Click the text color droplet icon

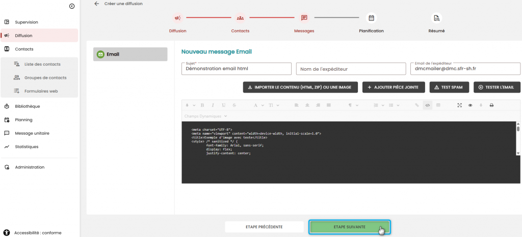click(x=188, y=105)
